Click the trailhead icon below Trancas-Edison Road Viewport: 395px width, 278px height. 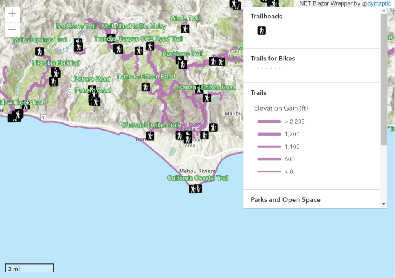click(145, 87)
